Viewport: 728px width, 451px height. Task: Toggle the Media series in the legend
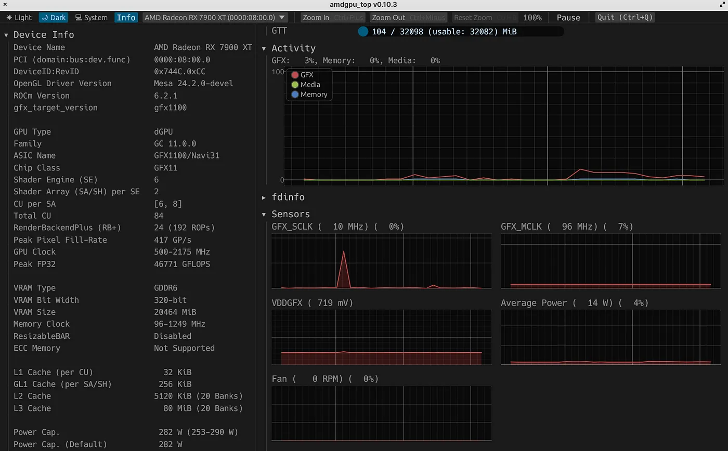306,85
